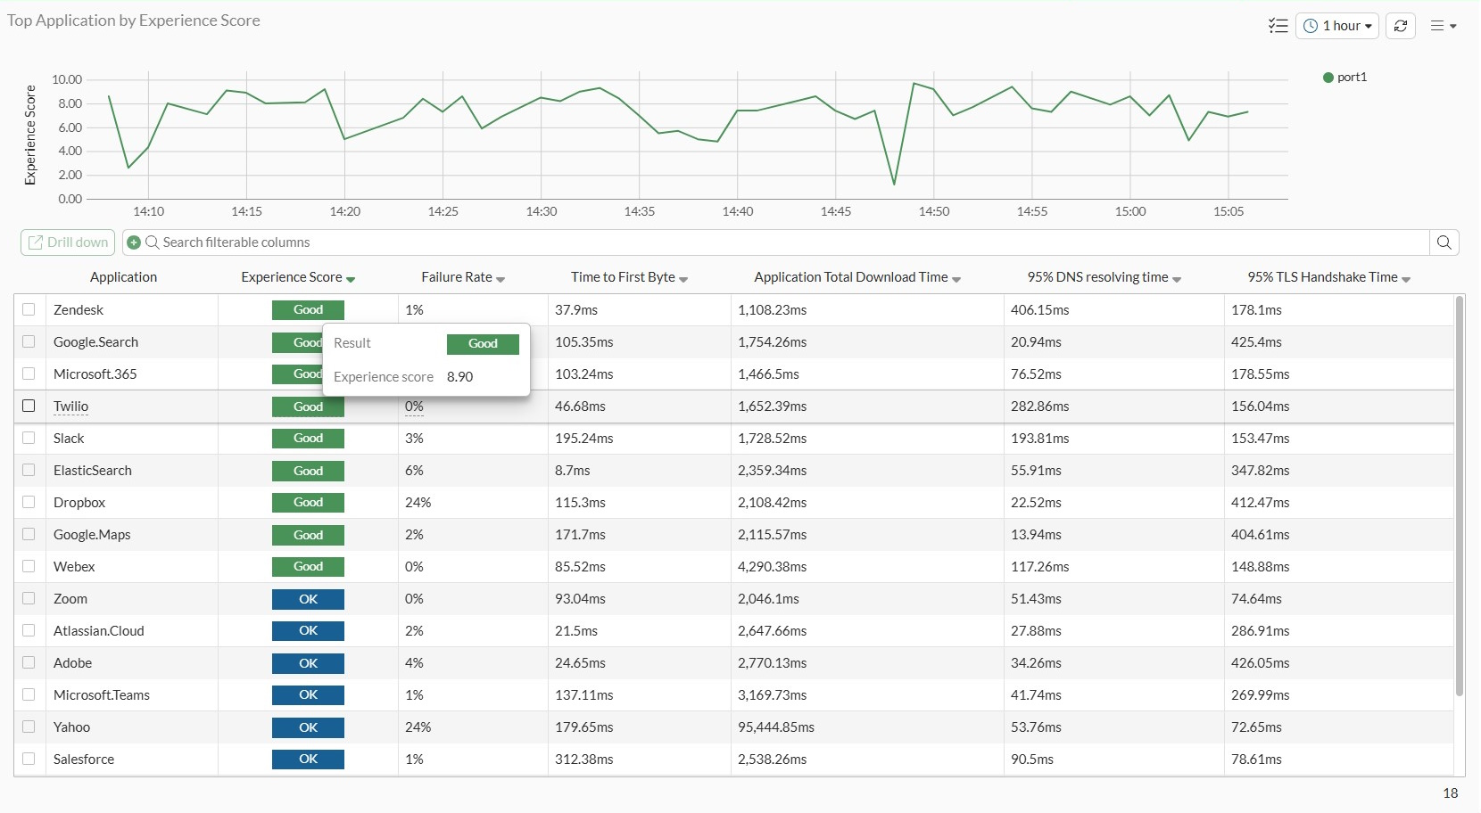This screenshot has height=813, width=1481.
Task: Open the Failure Rate sort dropdown
Action: point(500,277)
